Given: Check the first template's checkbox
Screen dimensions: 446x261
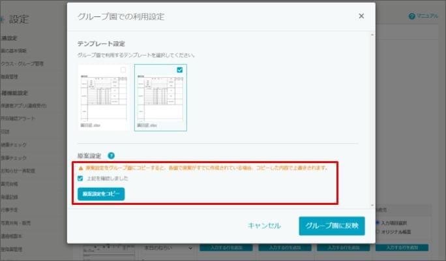Looking at the screenshot, I should point(123,69).
